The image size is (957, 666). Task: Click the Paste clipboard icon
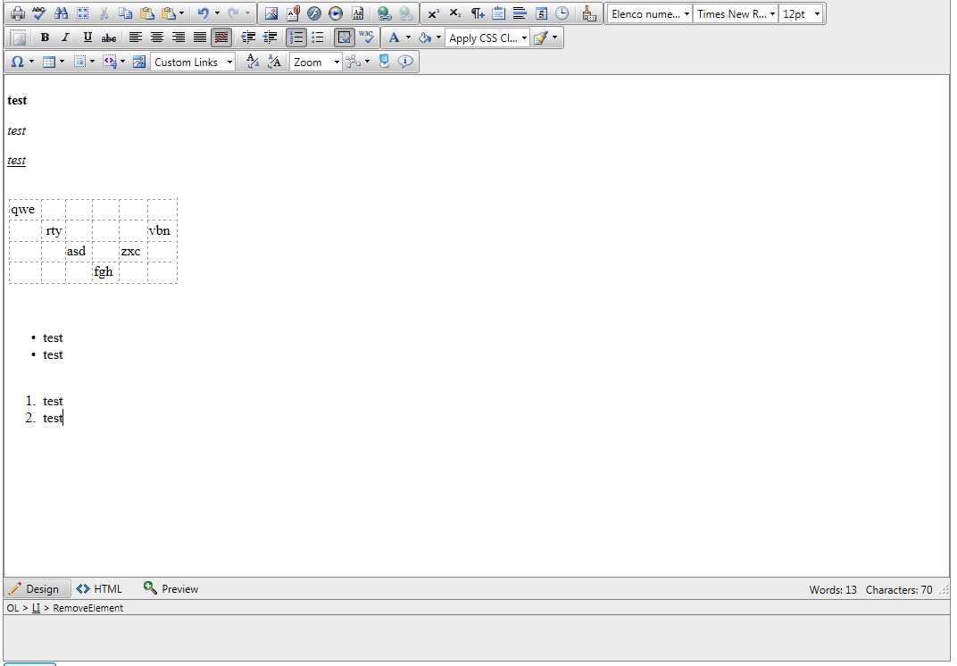[146, 12]
